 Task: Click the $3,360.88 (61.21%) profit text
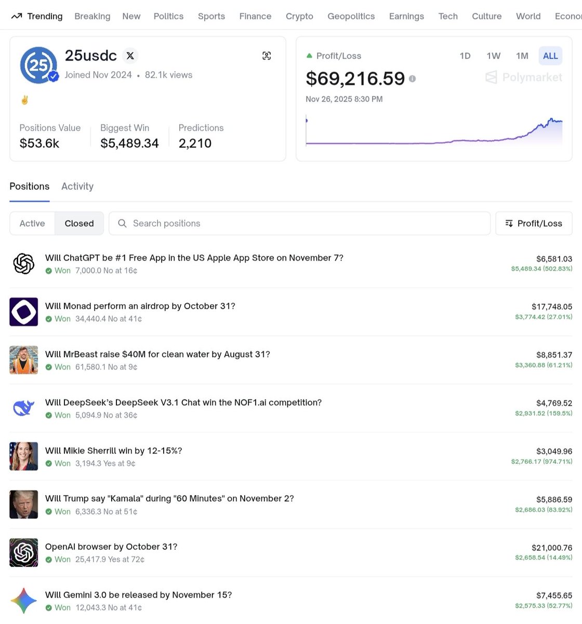(x=544, y=365)
